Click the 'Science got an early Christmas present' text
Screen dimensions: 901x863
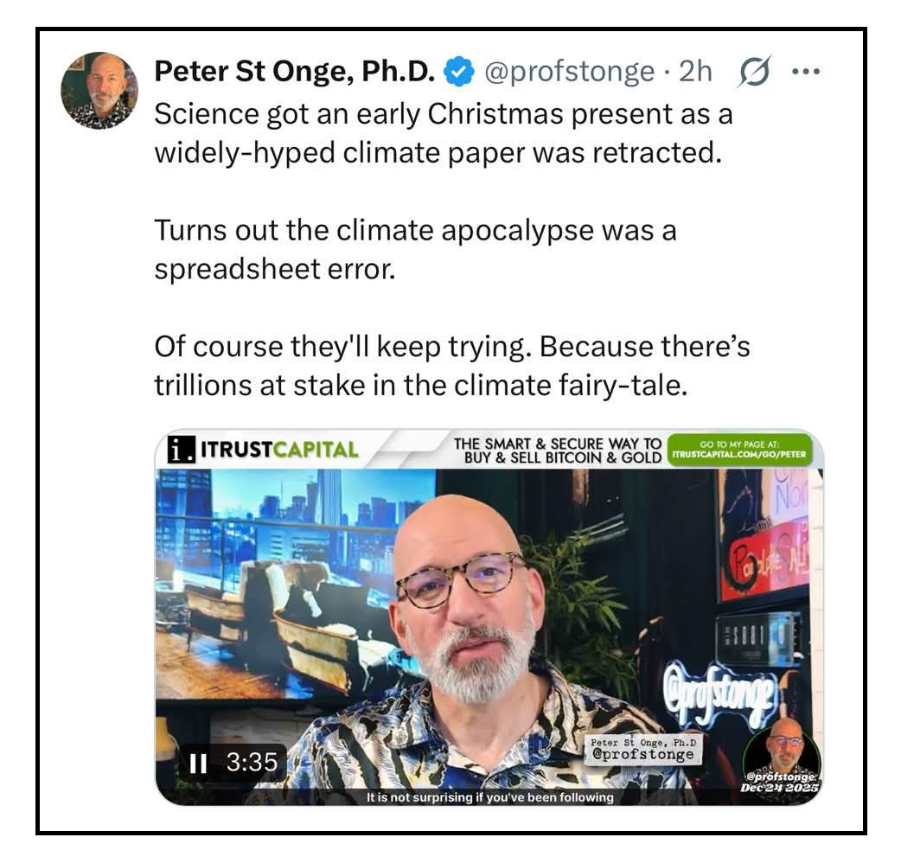pos(444,112)
